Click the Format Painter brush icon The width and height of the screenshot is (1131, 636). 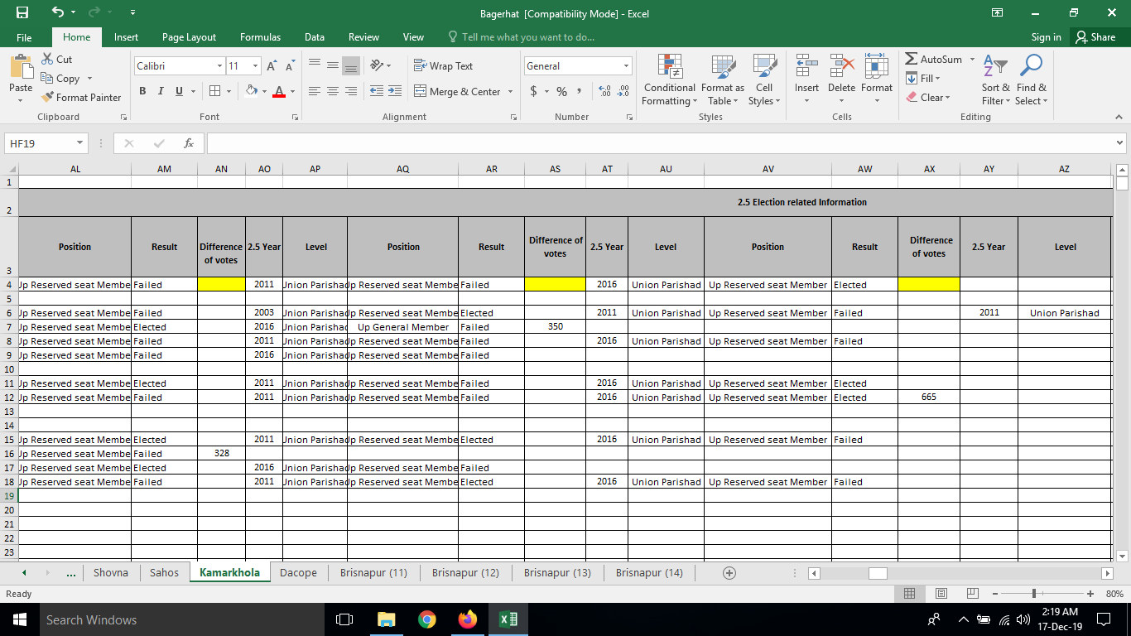point(48,98)
